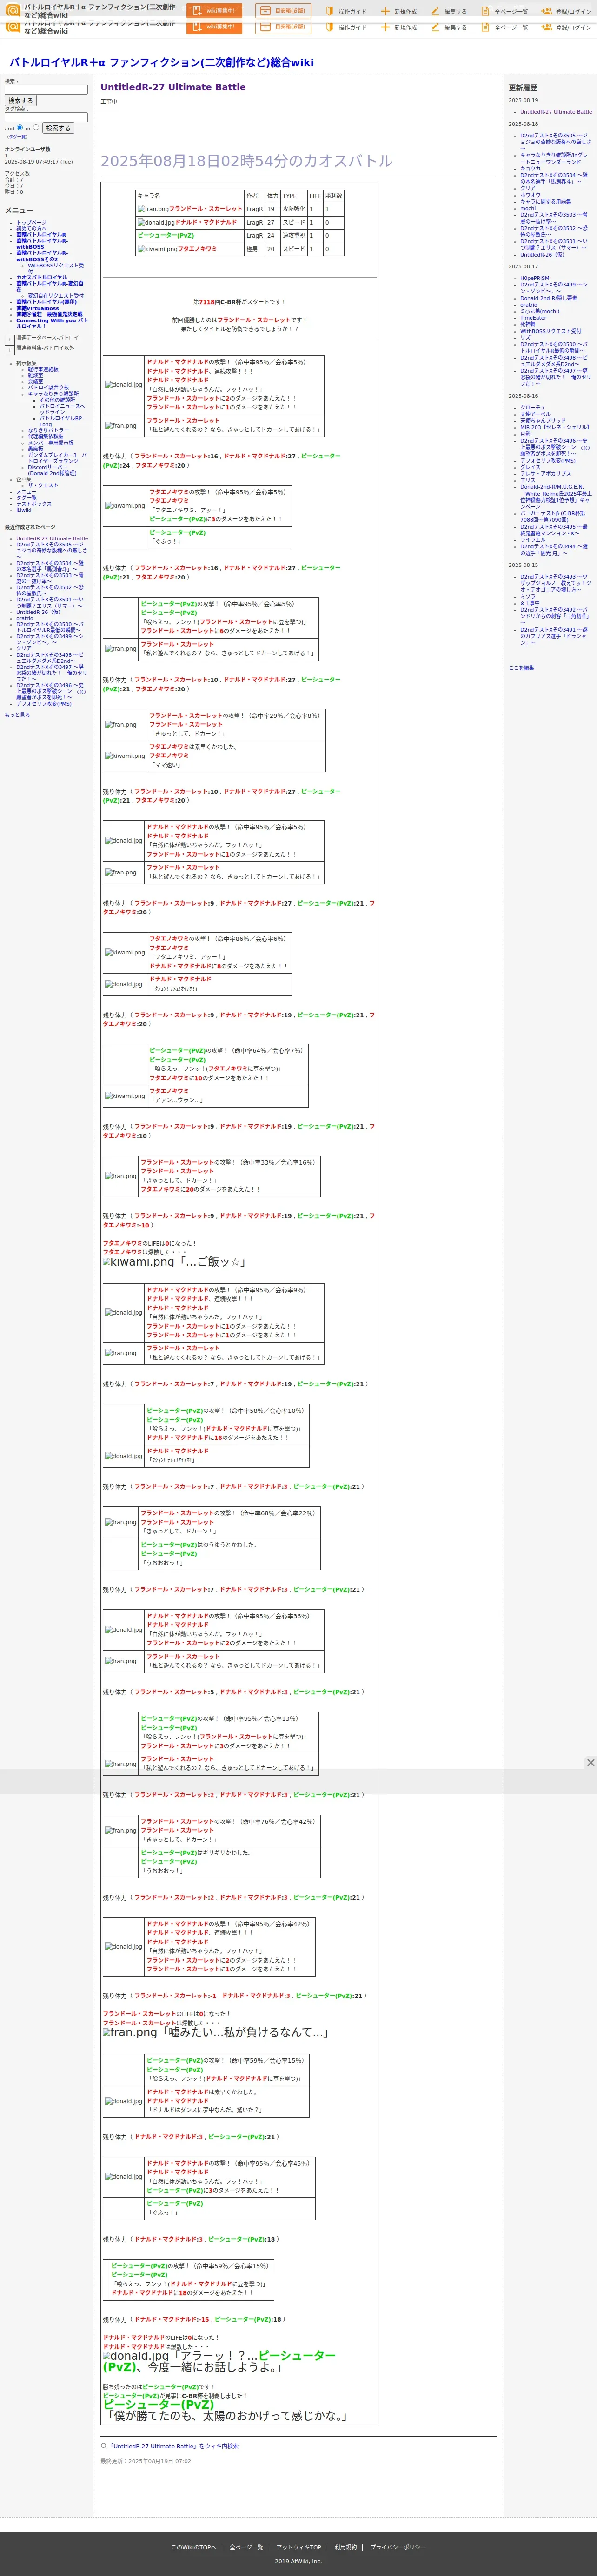The width and height of the screenshot is (597, 2576).
Task: Focus the 検索 keyword input field
Action: coord(46,89)
